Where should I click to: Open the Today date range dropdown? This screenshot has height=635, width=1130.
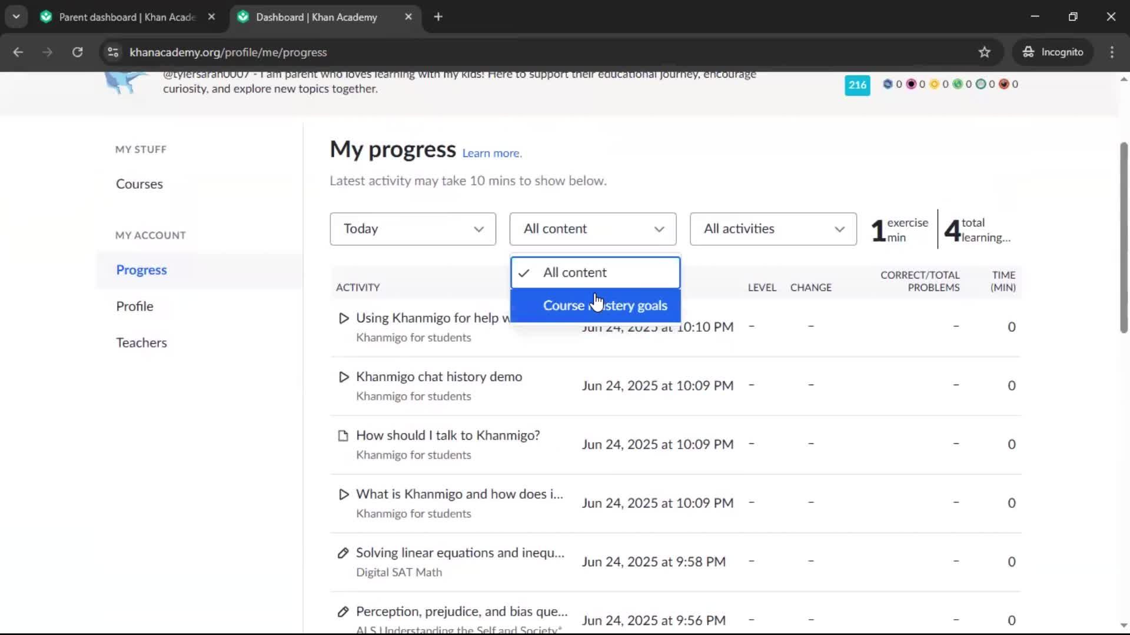(x=413, y=229)
